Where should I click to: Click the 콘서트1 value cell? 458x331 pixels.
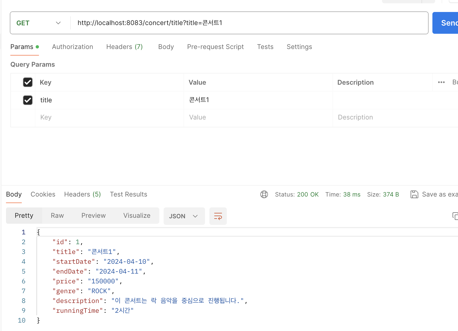(x=258, y=100)
